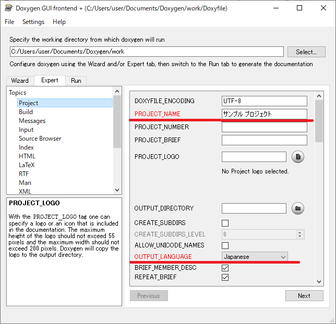Disable the REPEAT_BRIEF checkbox
336x324 pixels.
pyautogui.click(x=225, y=277)
